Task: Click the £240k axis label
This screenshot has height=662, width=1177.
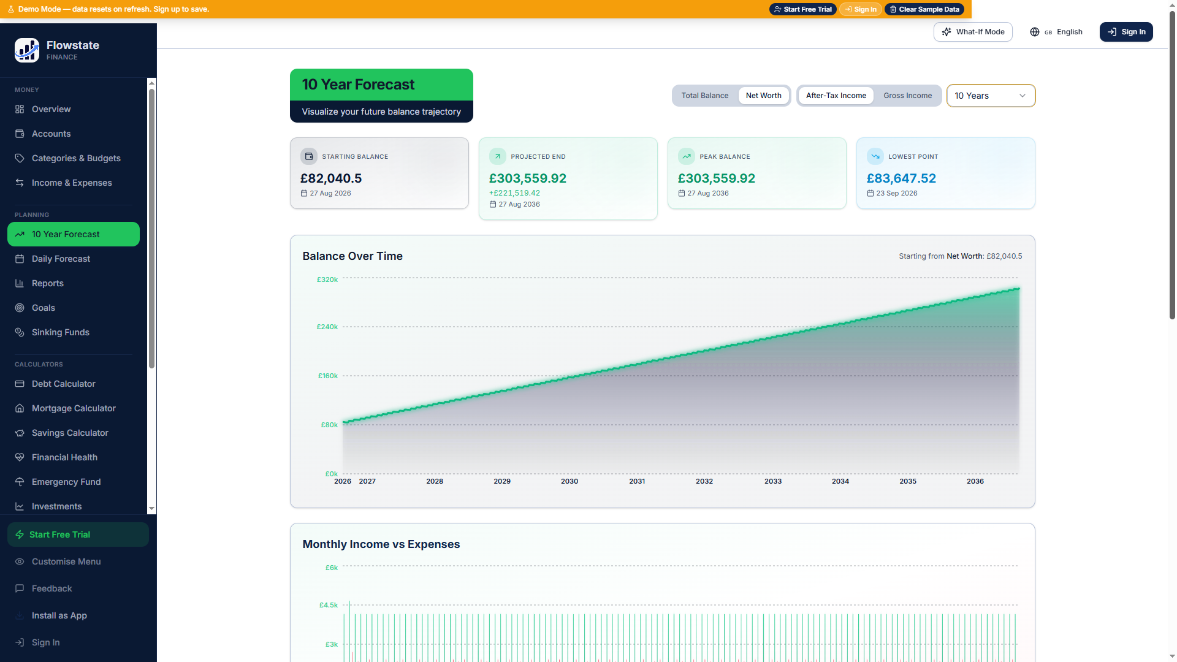Action: tap(327, 327)
